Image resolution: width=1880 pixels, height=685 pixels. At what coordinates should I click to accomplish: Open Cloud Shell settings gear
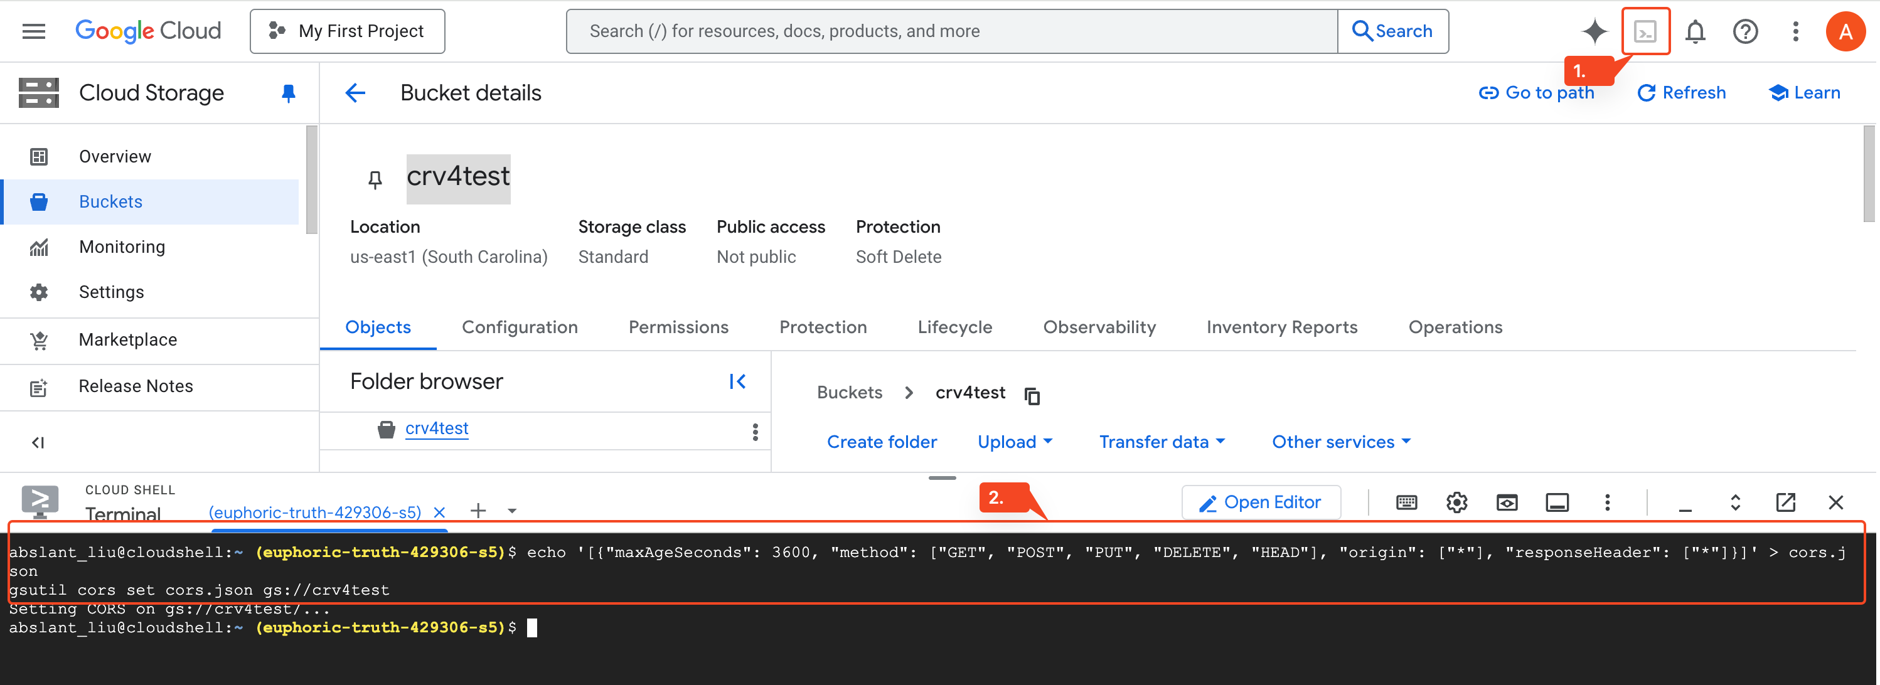click(1456, 502)
